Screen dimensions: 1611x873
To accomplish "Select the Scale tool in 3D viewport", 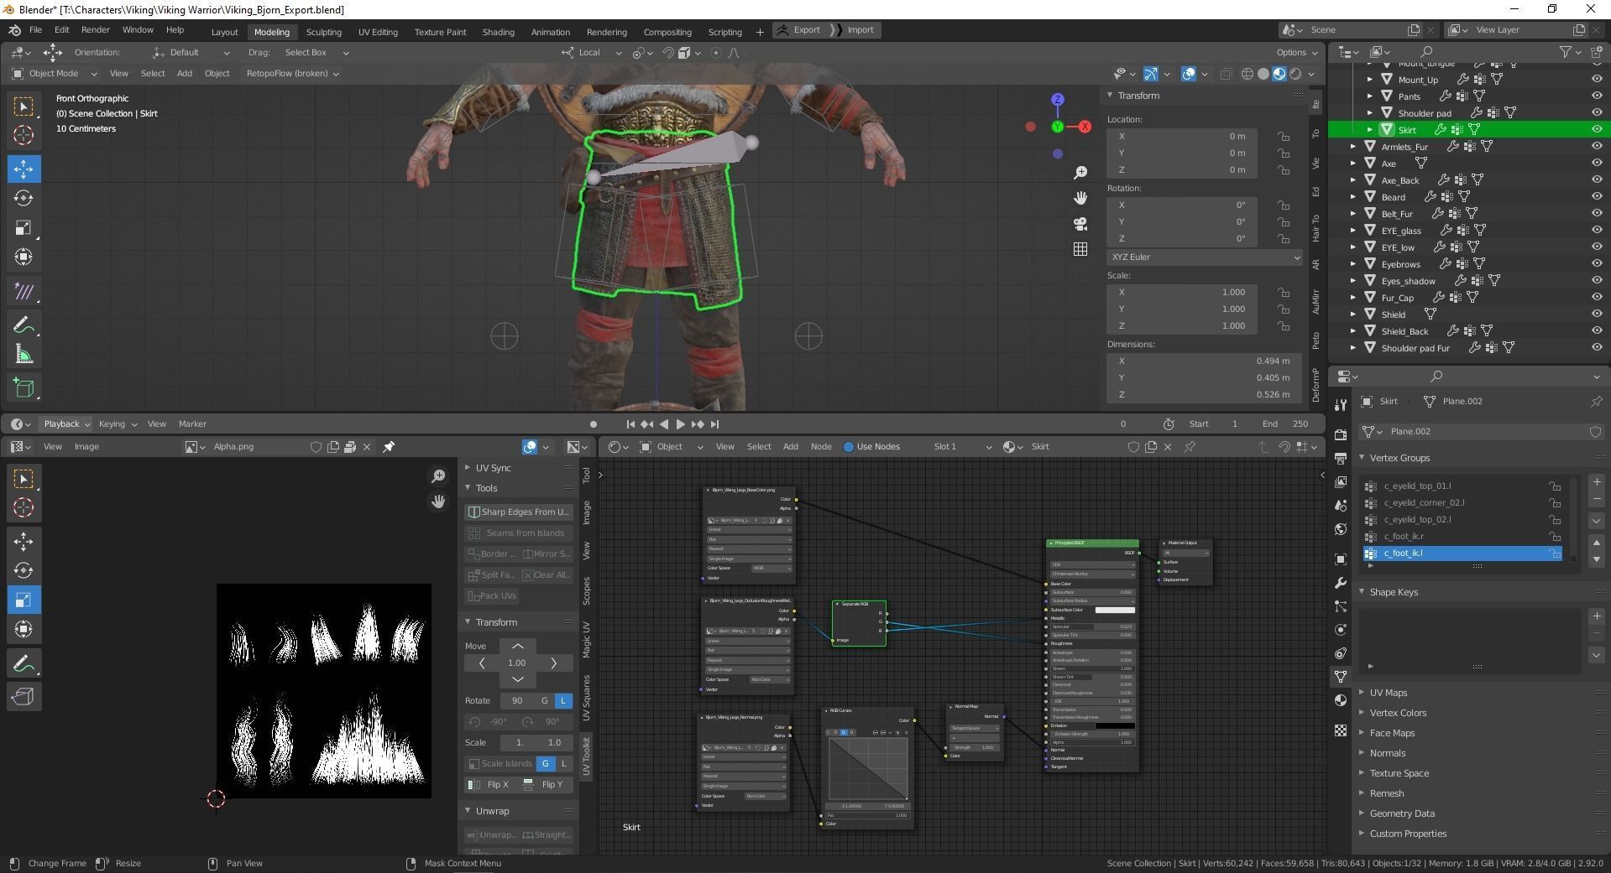I will tap(24, 228).
